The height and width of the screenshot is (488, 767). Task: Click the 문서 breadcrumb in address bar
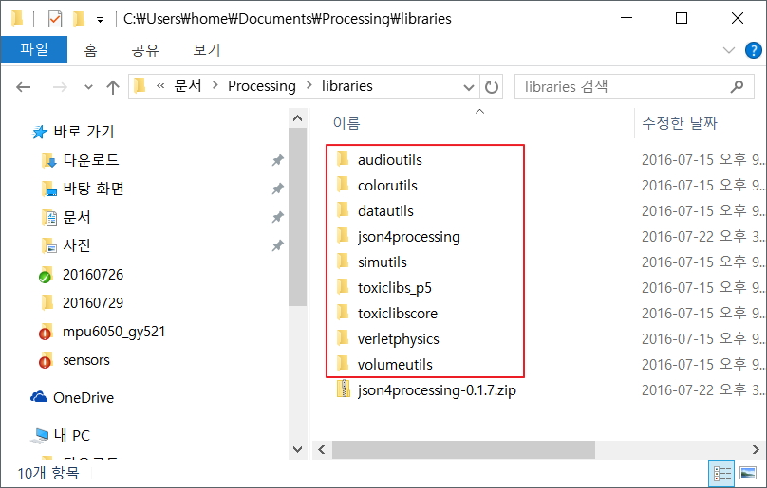188,86
